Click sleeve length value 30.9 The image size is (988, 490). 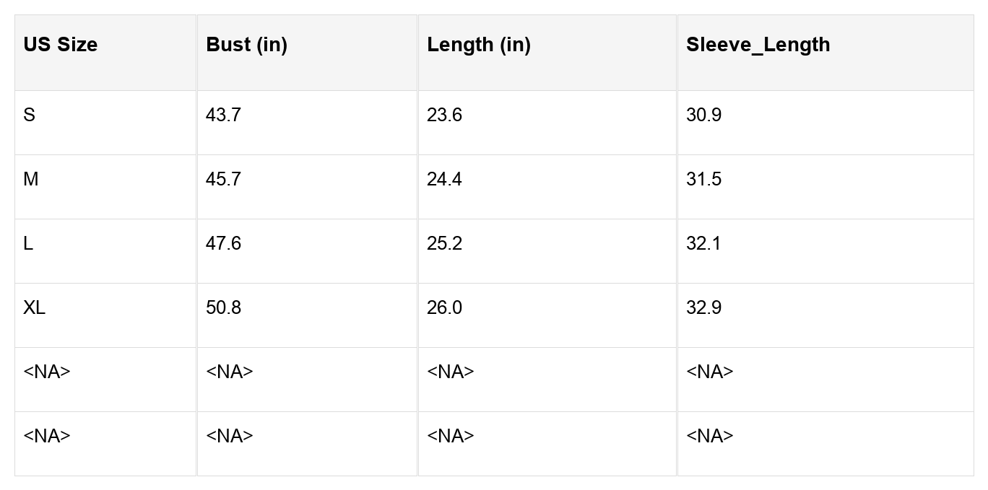703,115
